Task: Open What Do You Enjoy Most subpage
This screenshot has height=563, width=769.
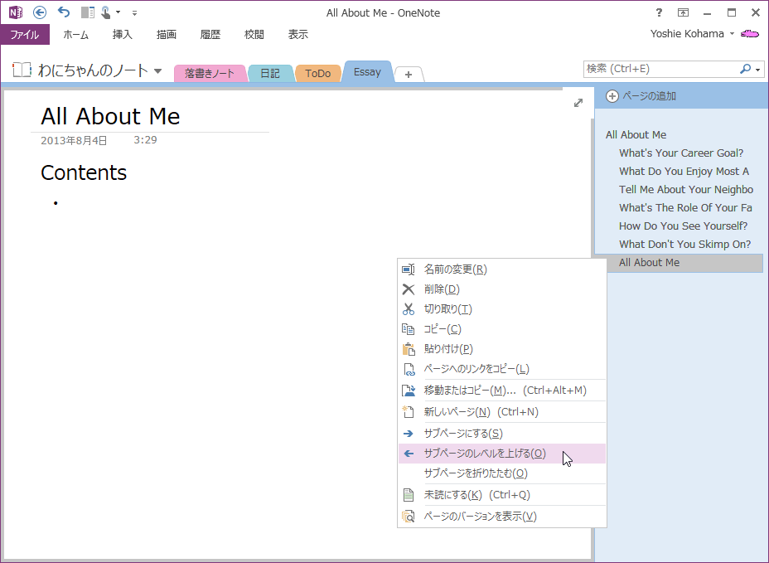Action: [684, 171]
